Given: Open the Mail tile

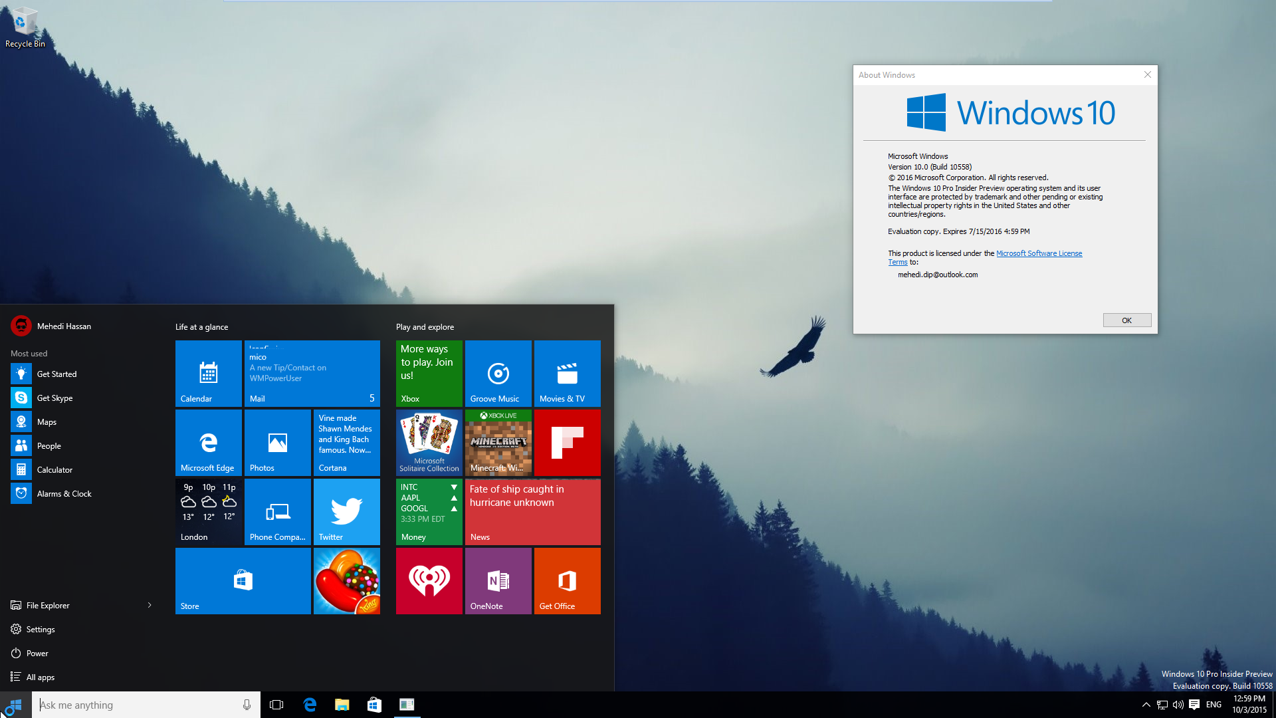Looking at the screenshot, I should pyautogui.click(x=312, y=373).
